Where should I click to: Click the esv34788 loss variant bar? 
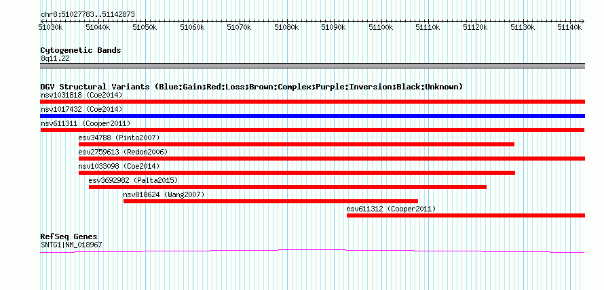click(x=296, y=144)
